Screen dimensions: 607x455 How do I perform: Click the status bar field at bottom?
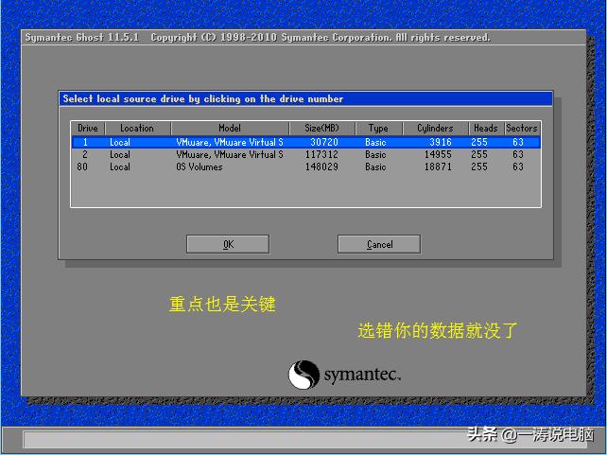[304, 439]
